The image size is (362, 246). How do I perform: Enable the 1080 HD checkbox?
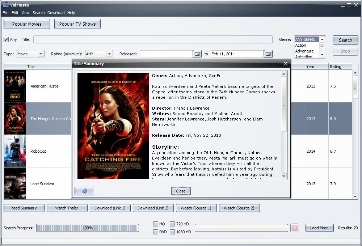(x=172, y=232)
